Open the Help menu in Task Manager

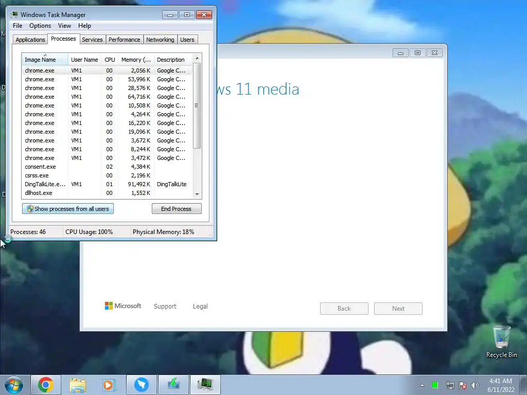pyautogui.click(x=84, y=26)
